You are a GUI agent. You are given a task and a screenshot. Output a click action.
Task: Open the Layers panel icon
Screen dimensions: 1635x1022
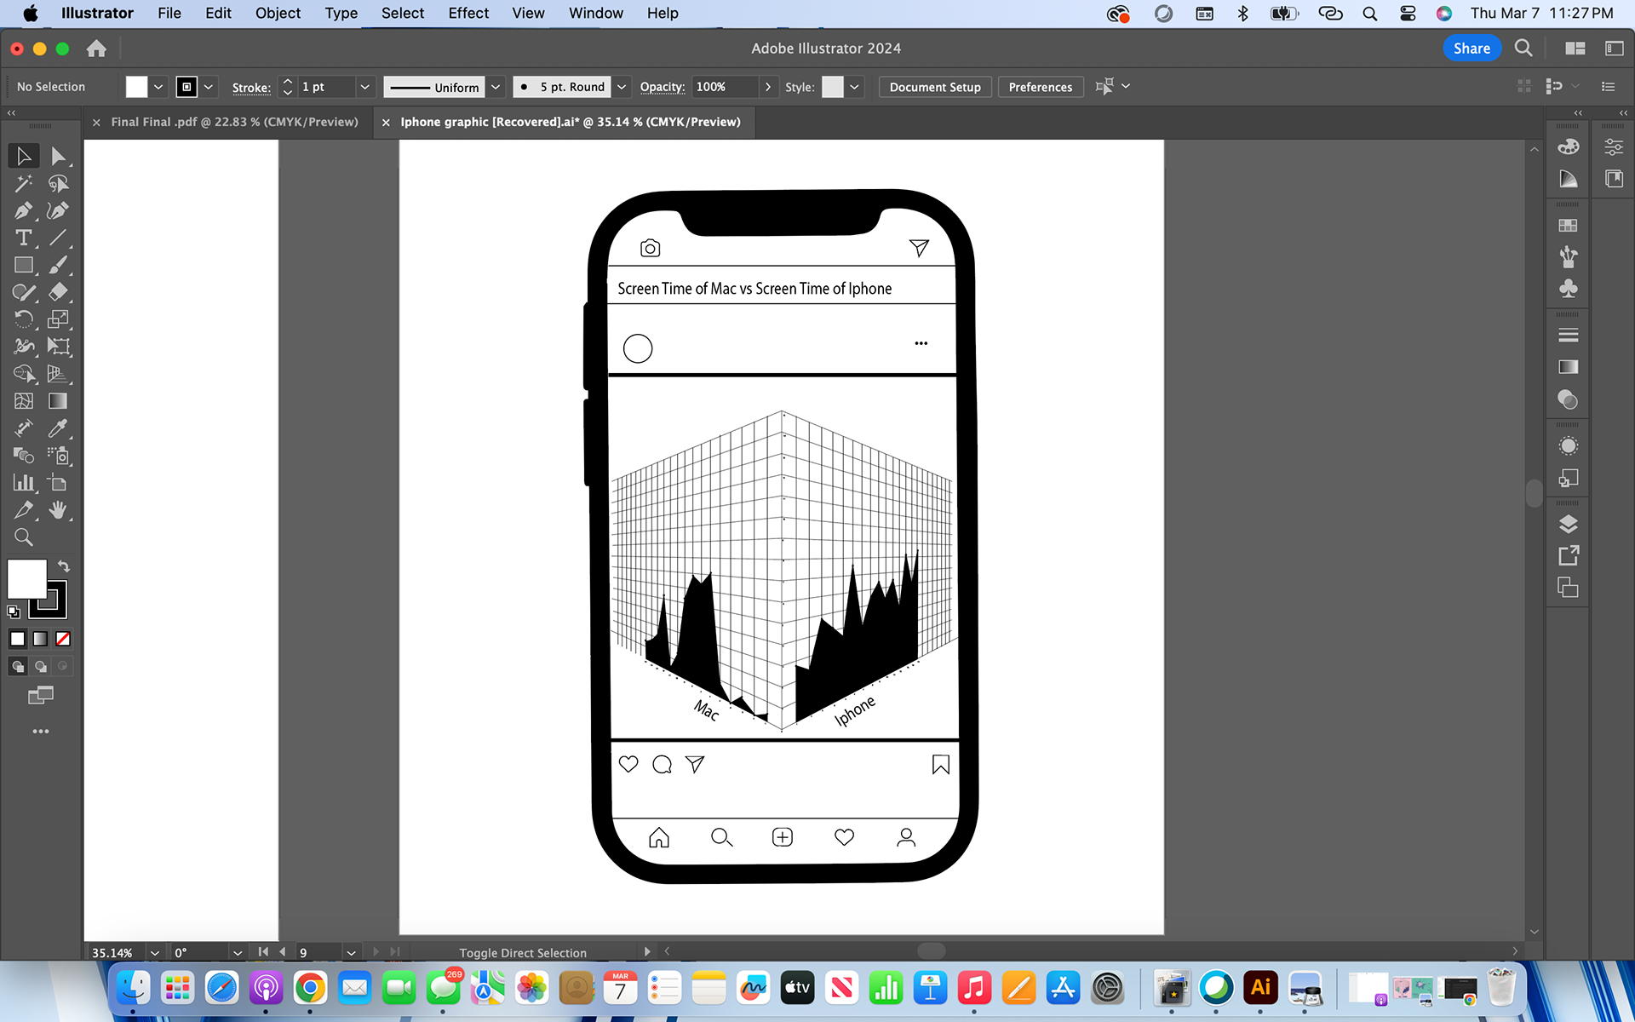(x=1568, y=524)
